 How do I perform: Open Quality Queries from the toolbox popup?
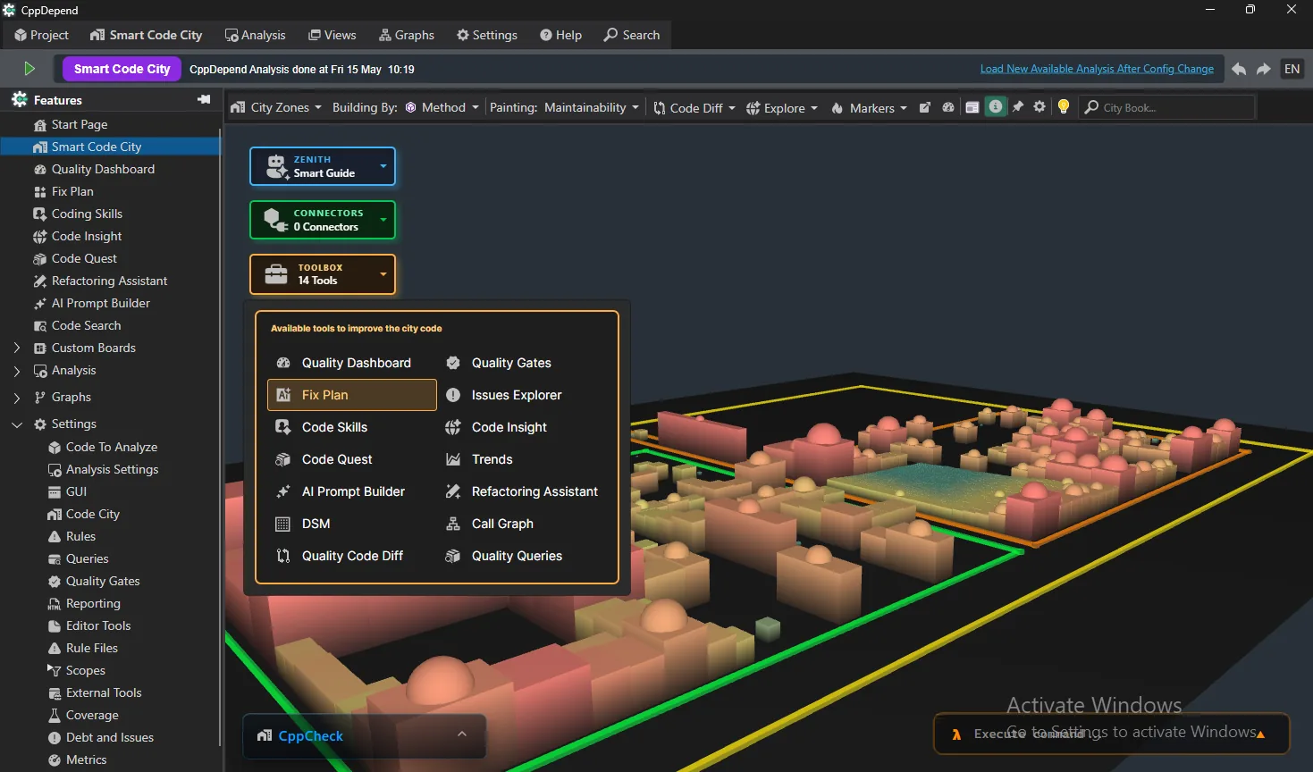pyautogui.click(x=522, y=556)
